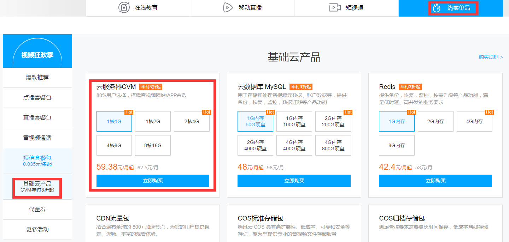Select the 8核16G CVM configuration

pyautogui.click(x=153, y=145)
